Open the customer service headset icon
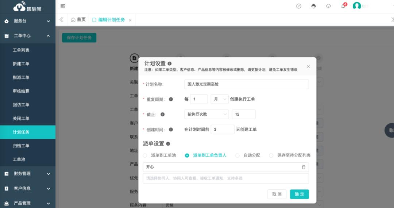394x208 pixels. 314,6
